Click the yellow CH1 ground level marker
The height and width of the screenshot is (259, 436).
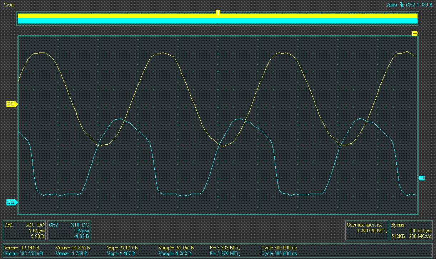point(12,104)
